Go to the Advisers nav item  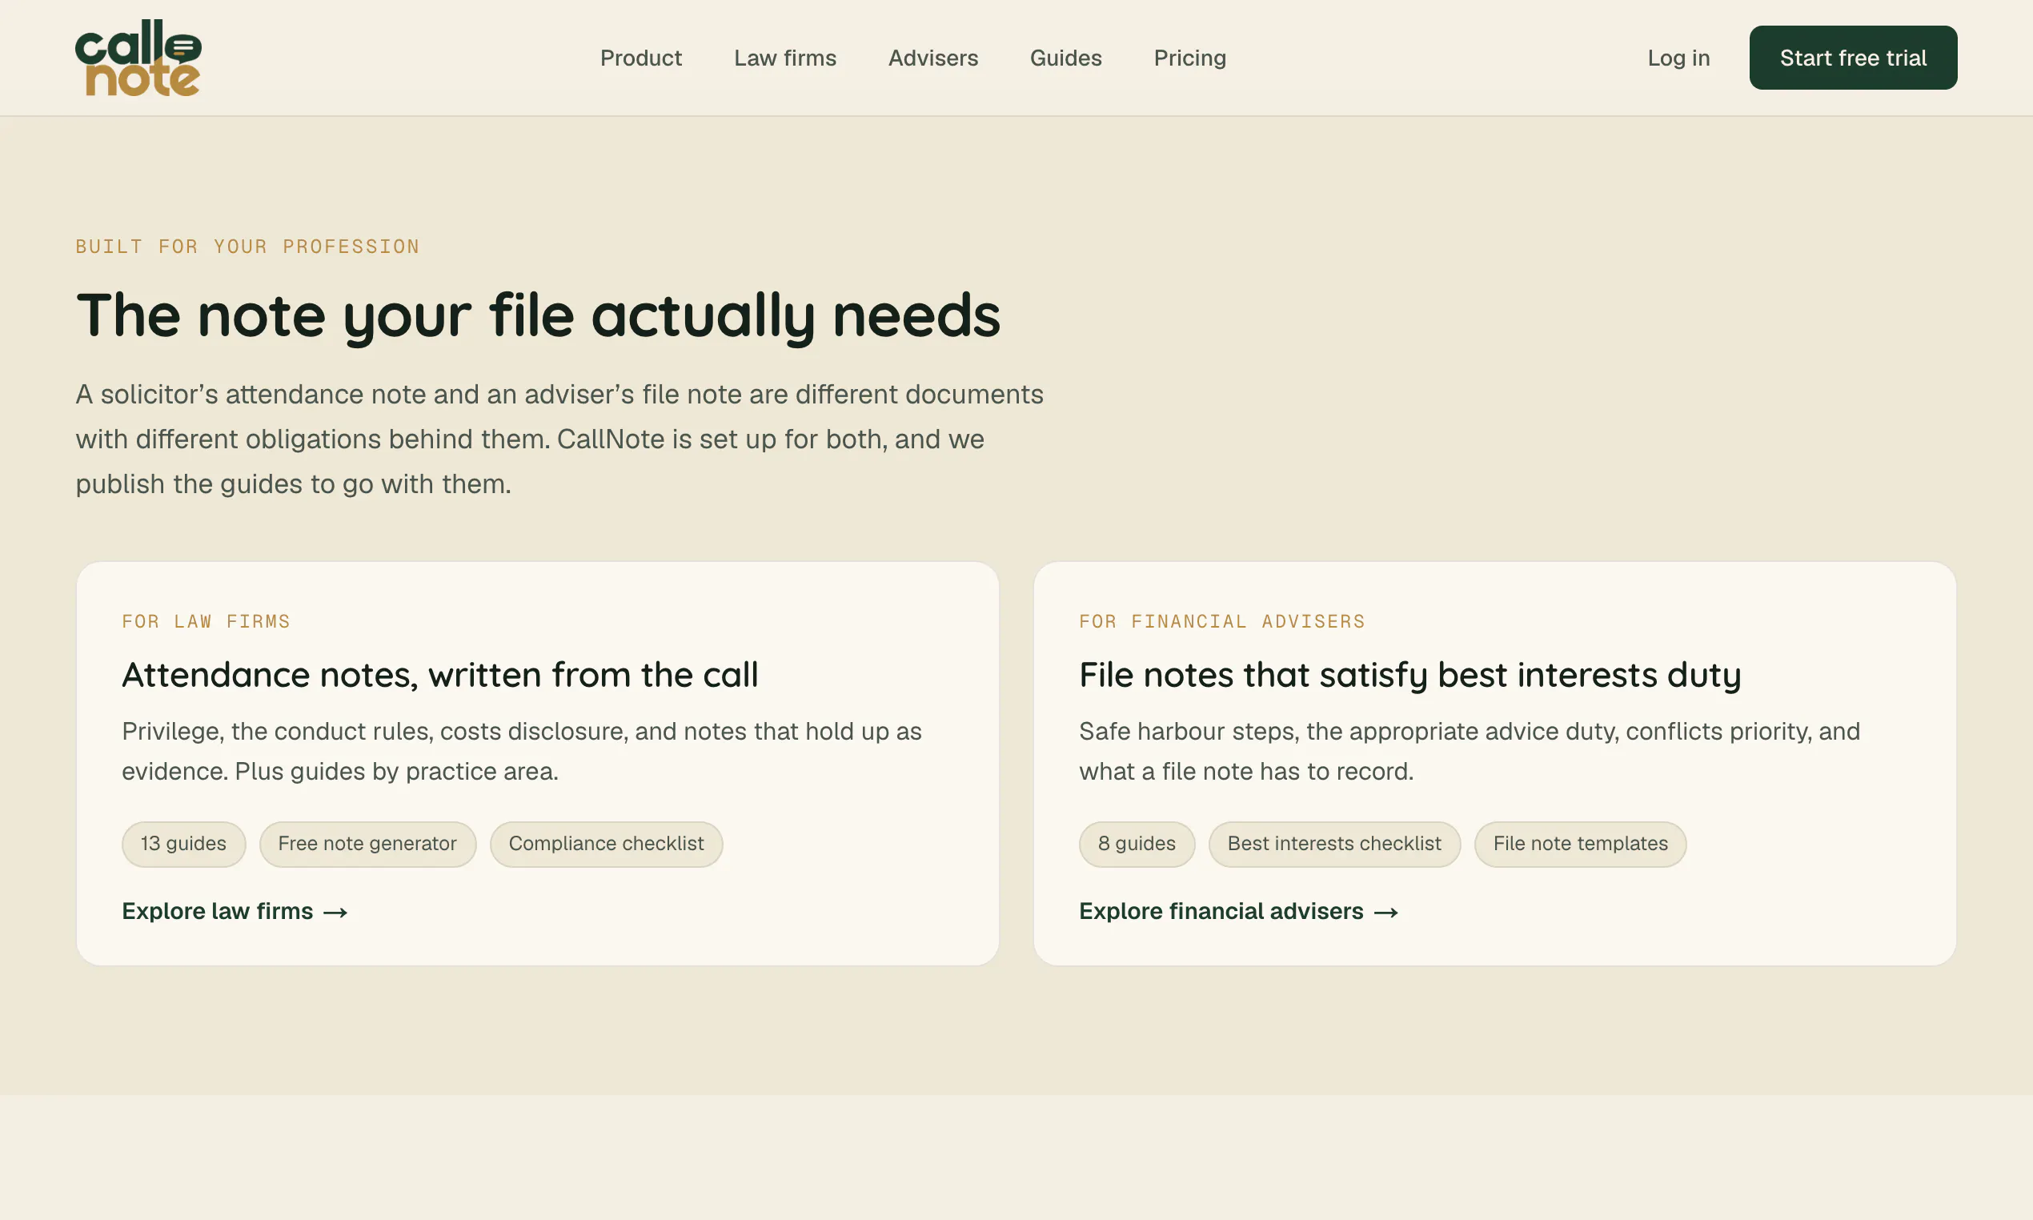click(932, 58)
